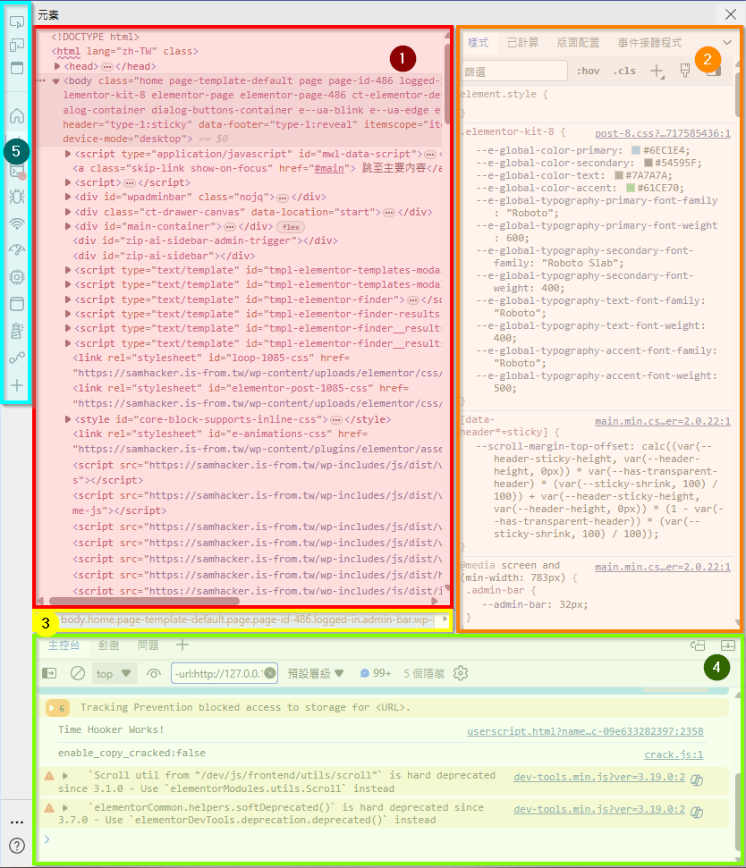
Task: Add a tool to the drawer tabs
Action: [182, 645]
